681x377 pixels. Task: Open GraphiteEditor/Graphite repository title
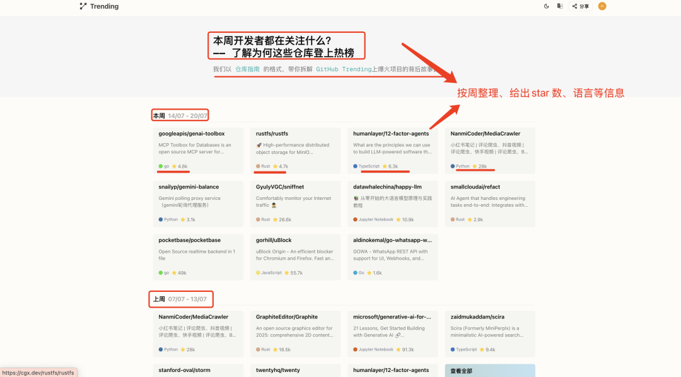(287, 317)
